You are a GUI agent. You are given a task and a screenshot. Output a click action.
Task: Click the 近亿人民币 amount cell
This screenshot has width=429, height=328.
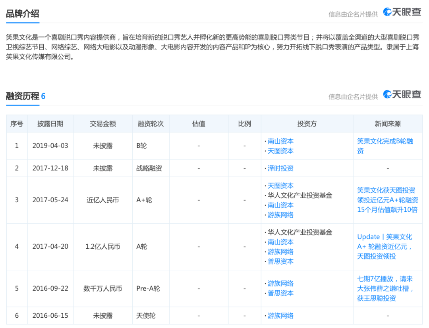(x=103, y=200)
